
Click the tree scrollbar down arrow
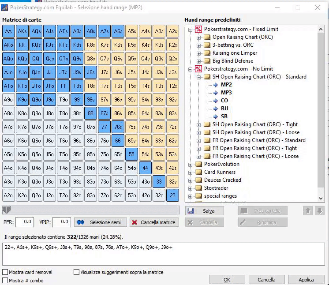(321, 198)
